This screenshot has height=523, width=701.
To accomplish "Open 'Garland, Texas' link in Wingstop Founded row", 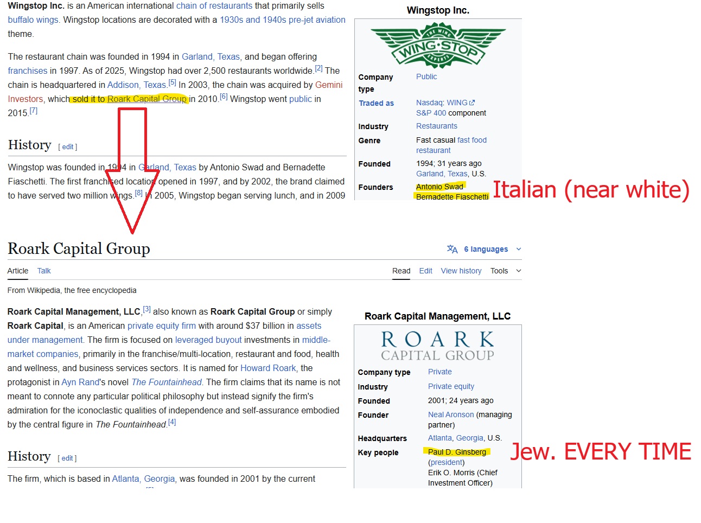I will pyautogui.click(x=442, y=174).
